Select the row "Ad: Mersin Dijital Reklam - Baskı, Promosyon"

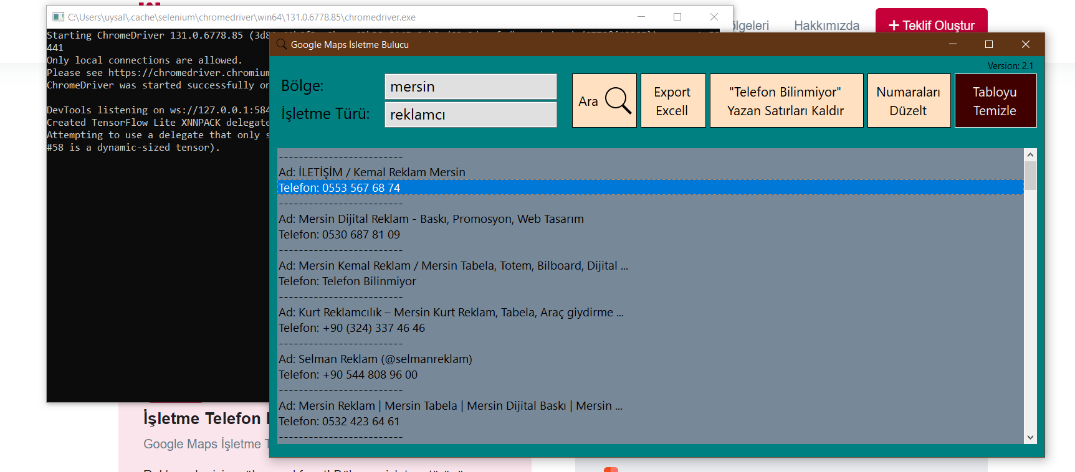(650, 219)
